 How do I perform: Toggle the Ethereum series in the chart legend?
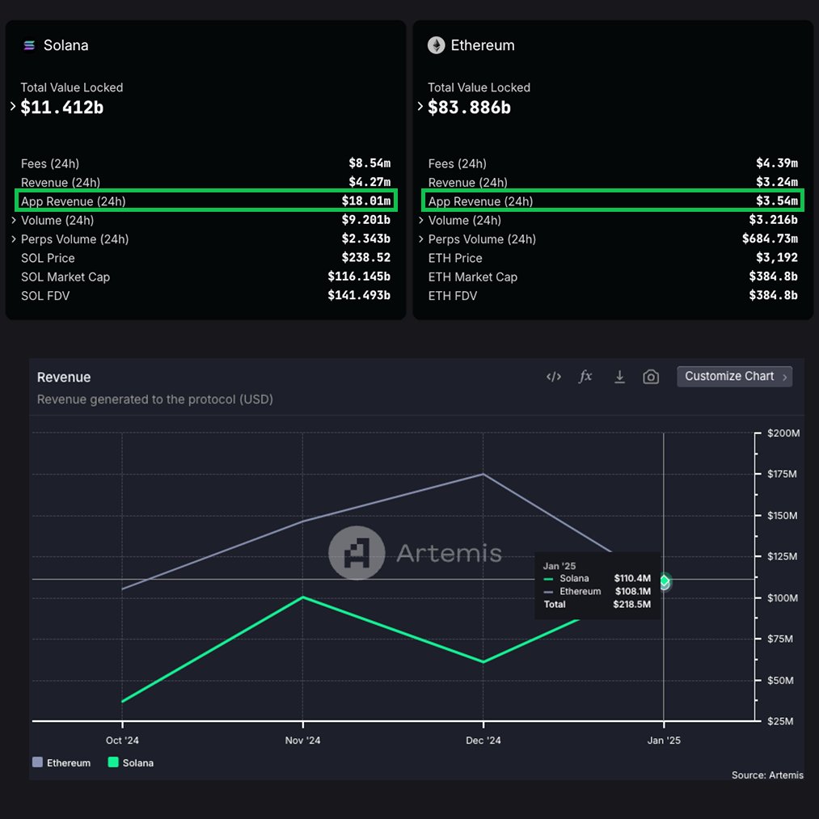pyautogui.click(x=61, y=762)
